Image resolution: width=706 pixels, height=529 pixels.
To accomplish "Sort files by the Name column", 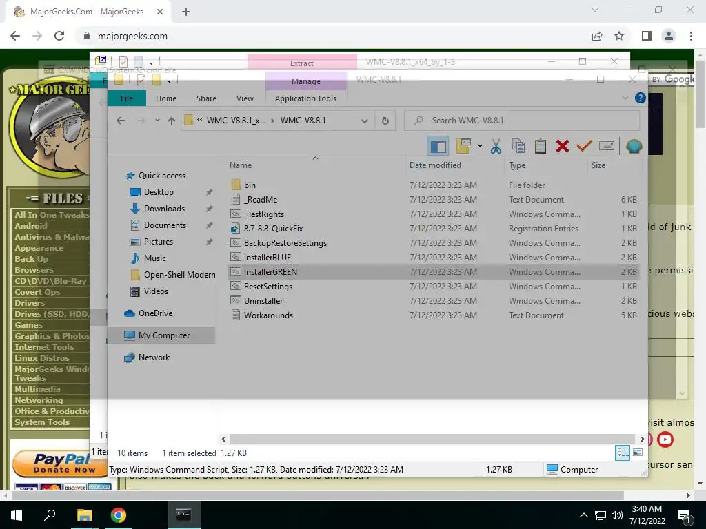I will pos(241,165).
